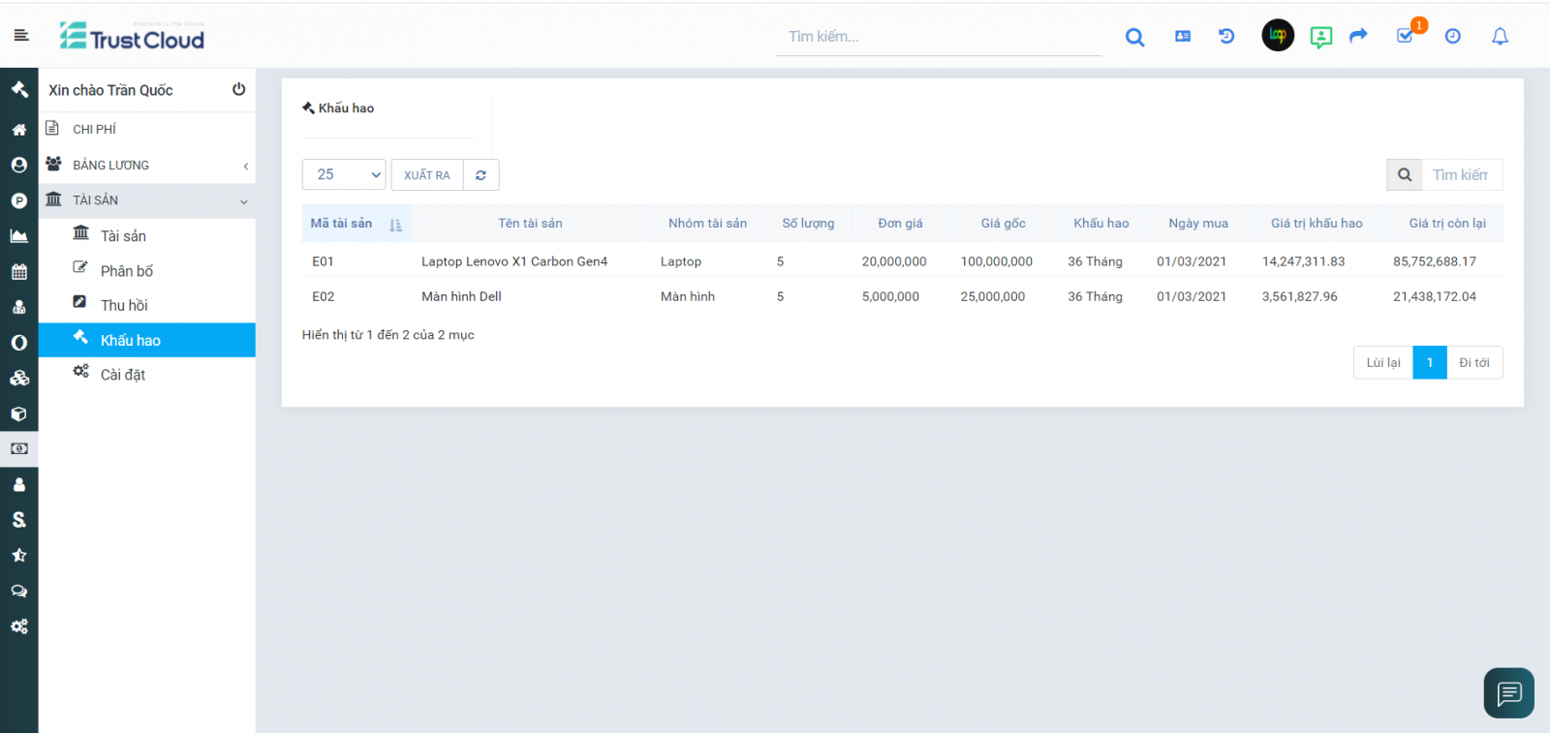
Task: Click the notification bell icon
Action: coord(1500,37)
